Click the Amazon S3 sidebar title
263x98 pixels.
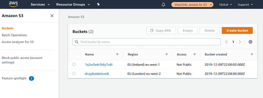(13, 16)
